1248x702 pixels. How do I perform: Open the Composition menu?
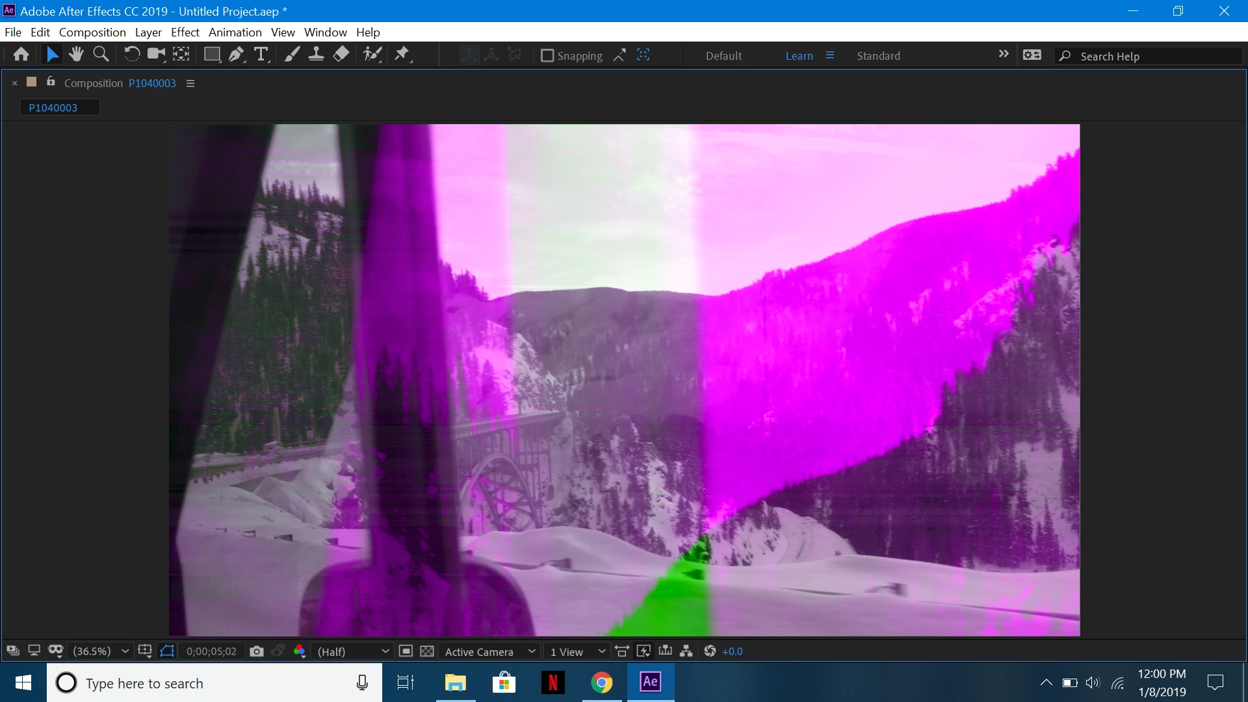pos(92,32)
